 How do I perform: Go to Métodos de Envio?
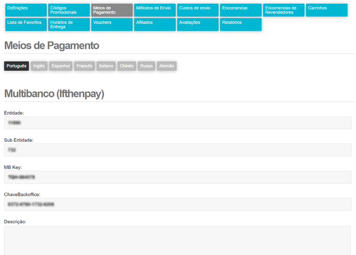[x=155, y=10]
